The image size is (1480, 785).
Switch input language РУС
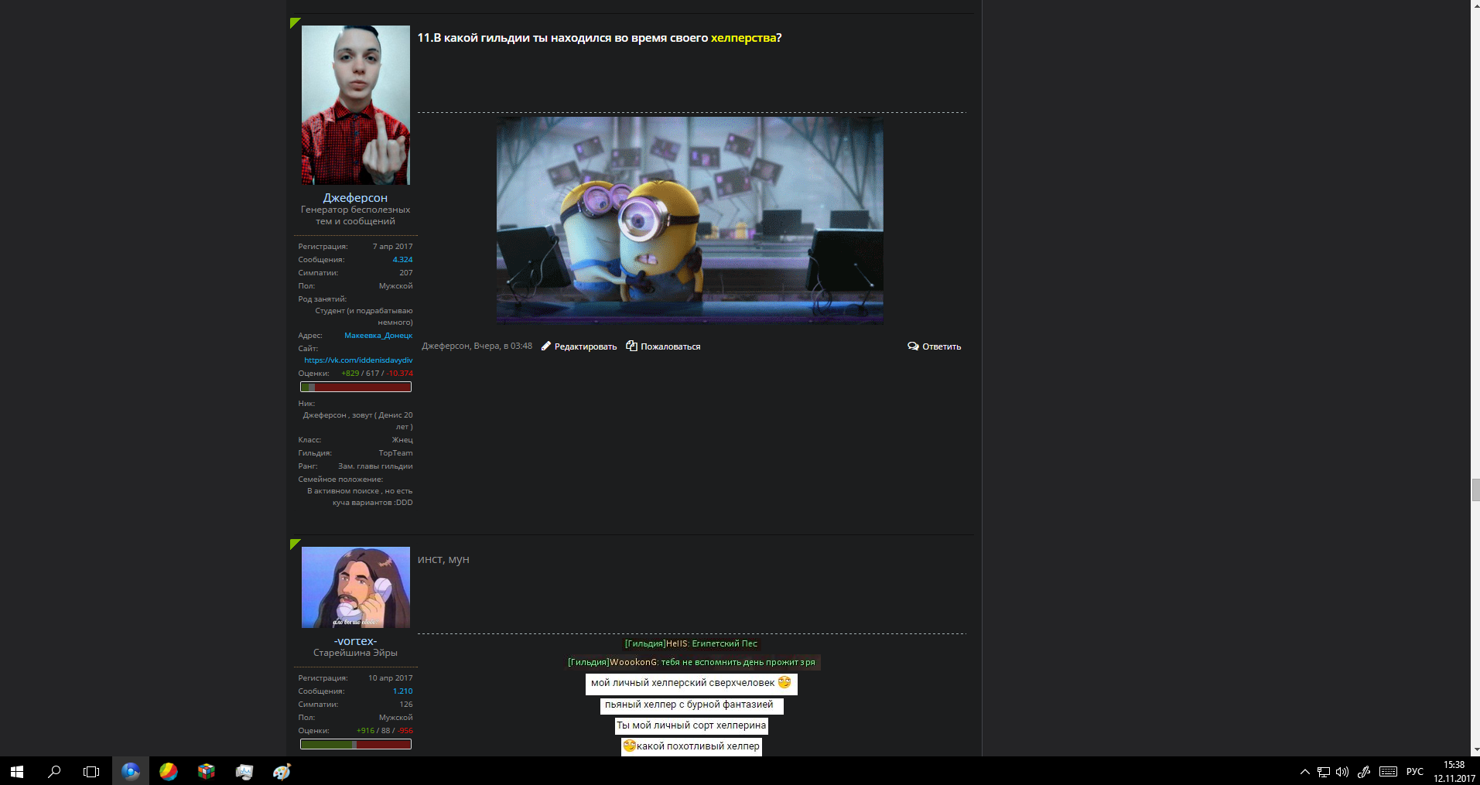pyautogui.click(x=1415, y=772)
